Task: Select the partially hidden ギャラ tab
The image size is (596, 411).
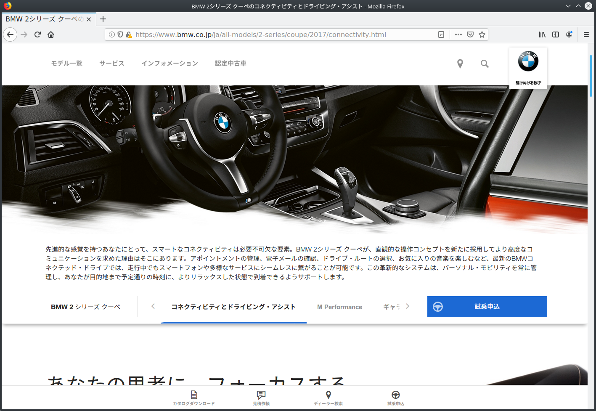Action: click(x=392, y=307)
